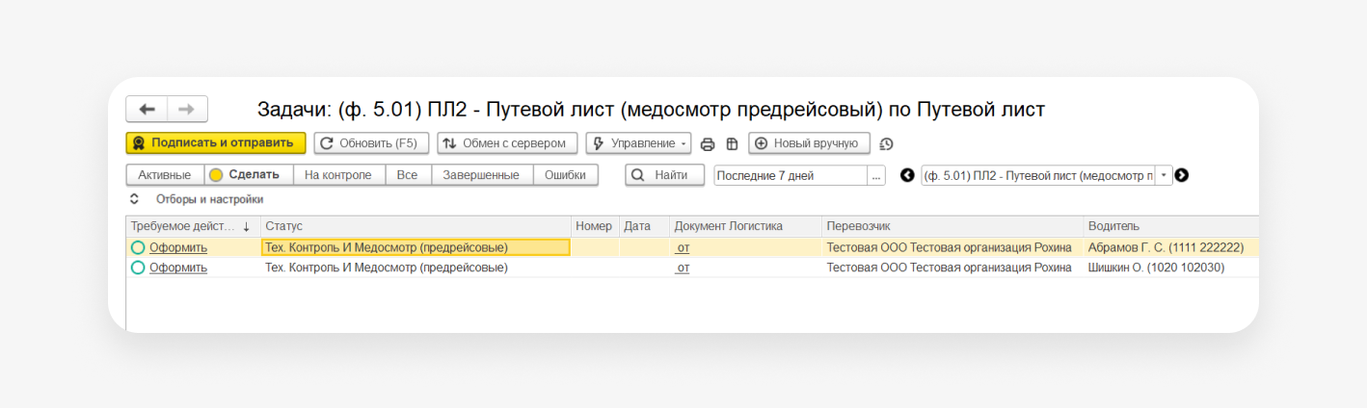1367x408 pixels.
Task: Select the Завершенные filter tab
Action: tap(481, 175)
